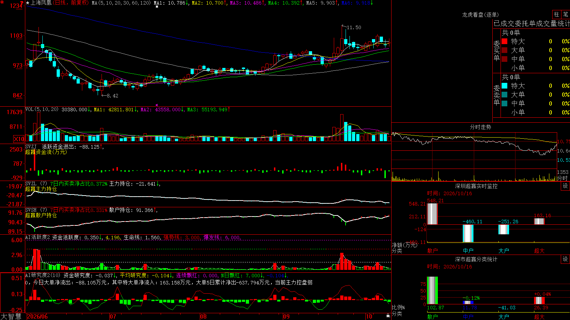570x320 pixels.
Task: Click the X10 multiplier box in volume panel
Action: coord(19,139)
